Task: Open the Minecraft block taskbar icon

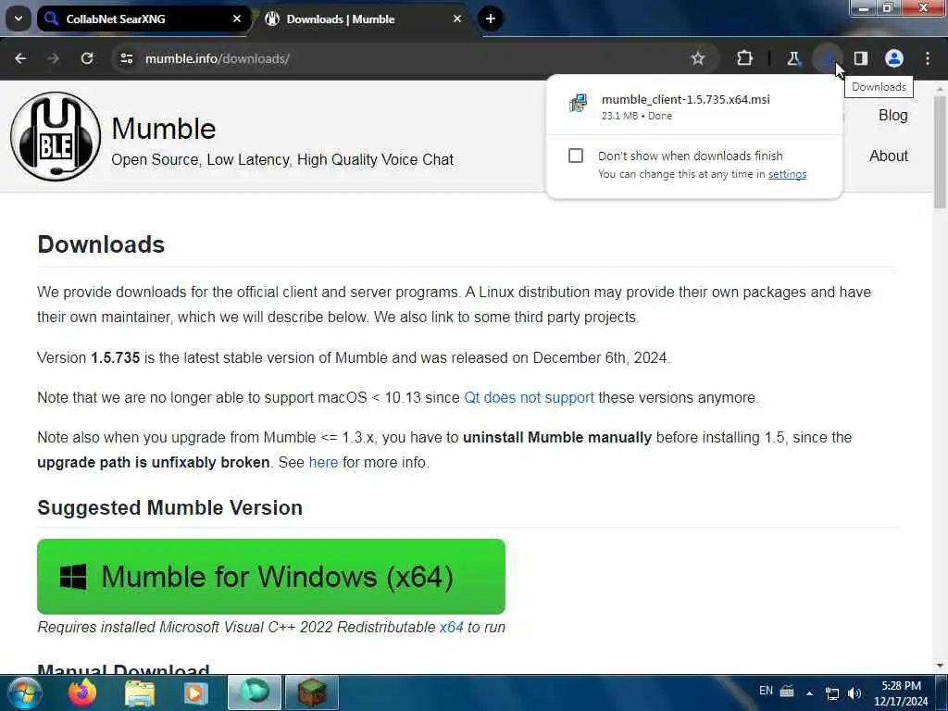Action: point(311,692)
